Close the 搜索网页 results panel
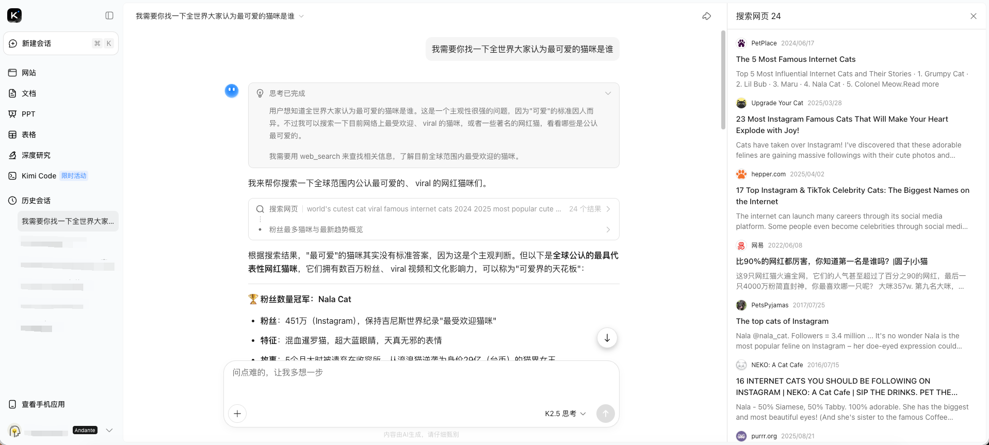The width and height of the screenshot is (989, 445). click(974, 16)
